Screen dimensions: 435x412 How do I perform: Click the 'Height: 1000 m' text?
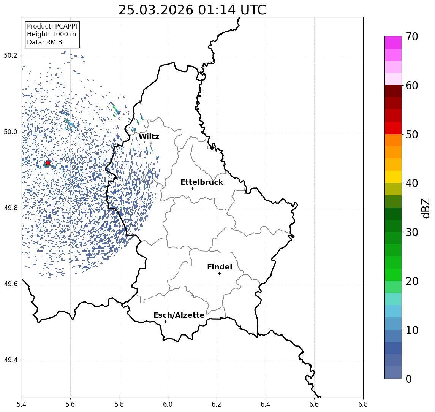point(51,34)
